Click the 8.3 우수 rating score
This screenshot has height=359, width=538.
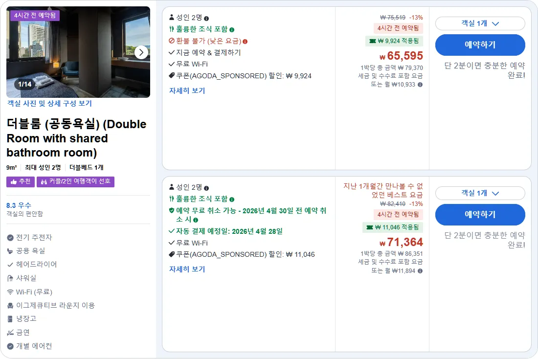[19, 205]
